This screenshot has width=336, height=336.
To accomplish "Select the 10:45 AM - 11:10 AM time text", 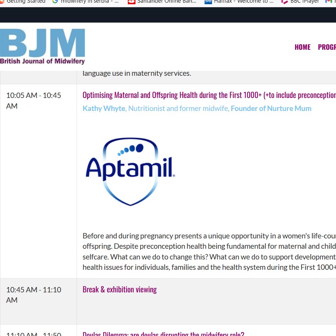I will coord(34,295).
